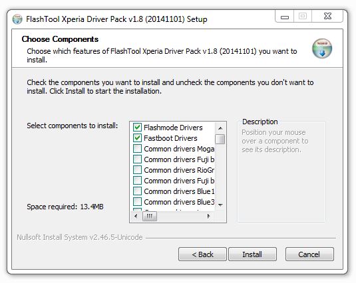The height and width of the screenshot is (283, 356).
Task: Cancel the setup
Action: point(309,254)
